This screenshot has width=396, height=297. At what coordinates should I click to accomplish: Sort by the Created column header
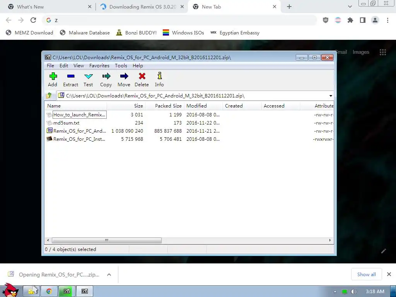tap(242, 106)
